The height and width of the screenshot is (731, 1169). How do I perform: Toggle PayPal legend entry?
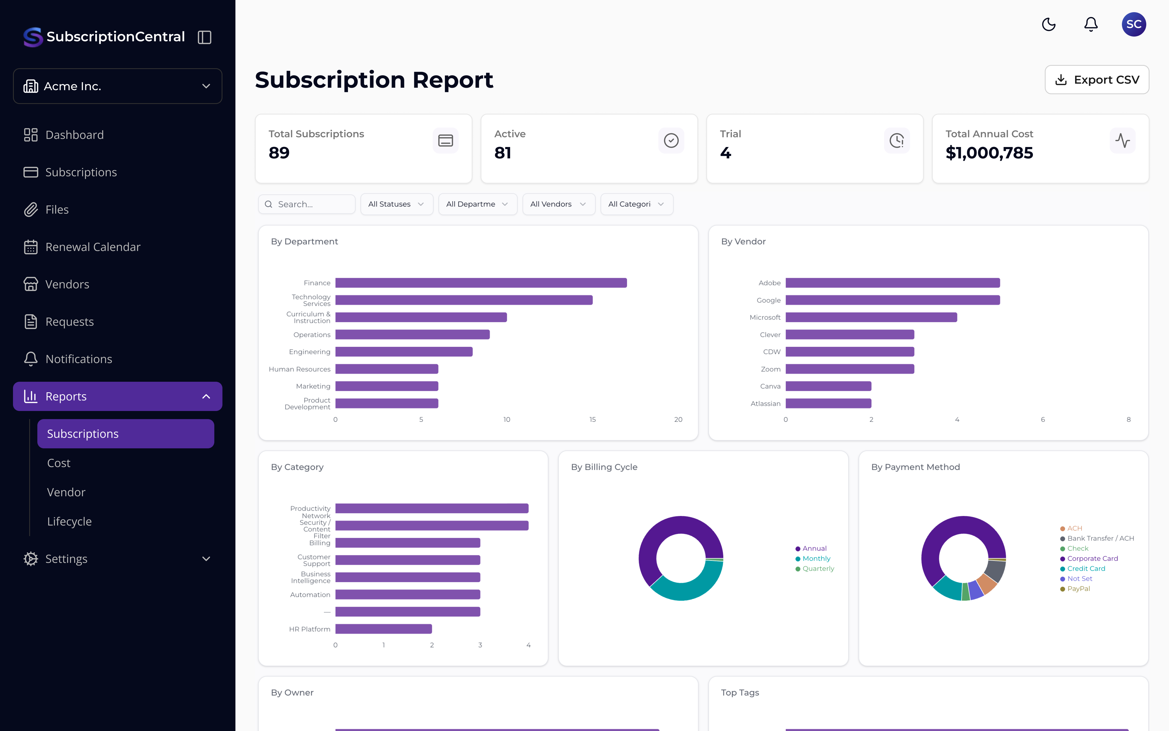pyautogui.click(x=1075, y=589)
